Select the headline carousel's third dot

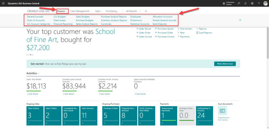30,54
